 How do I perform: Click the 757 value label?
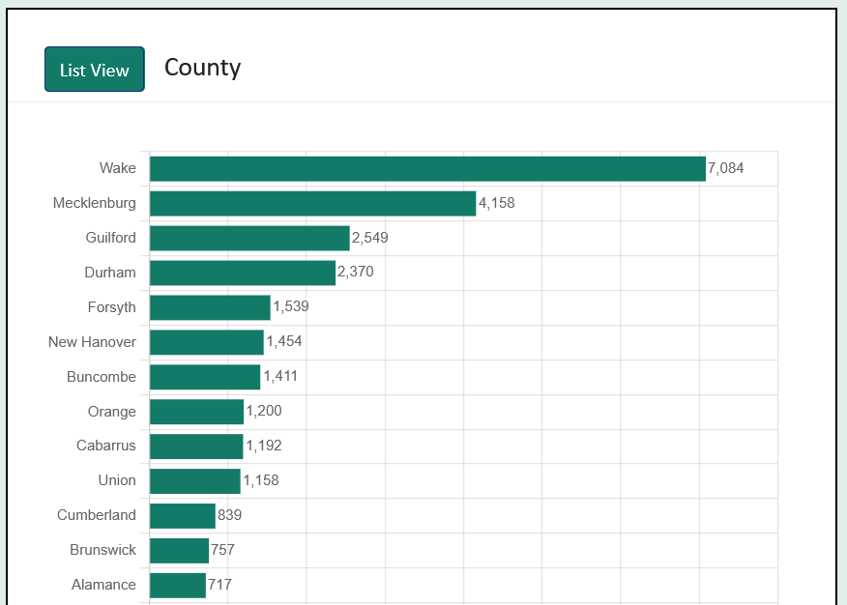coord(223,550)
